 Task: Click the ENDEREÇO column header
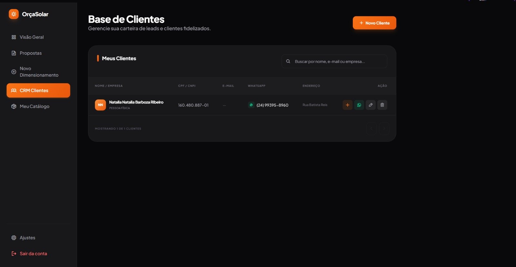point(311,86)
